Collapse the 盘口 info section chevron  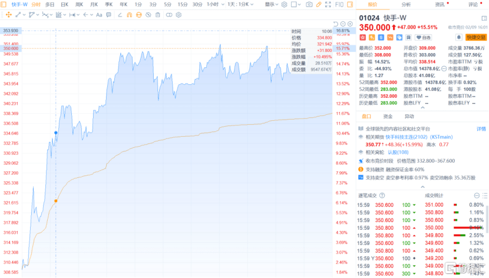click(x=422, y=187)
